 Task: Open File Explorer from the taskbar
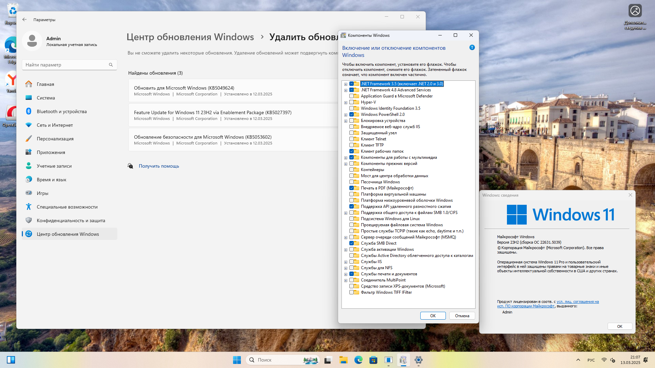pyautogui.click(x=343, y=360)
